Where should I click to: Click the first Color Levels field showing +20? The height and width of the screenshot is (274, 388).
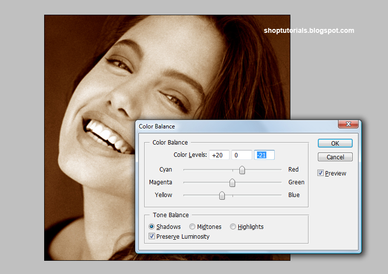point(219,155)
